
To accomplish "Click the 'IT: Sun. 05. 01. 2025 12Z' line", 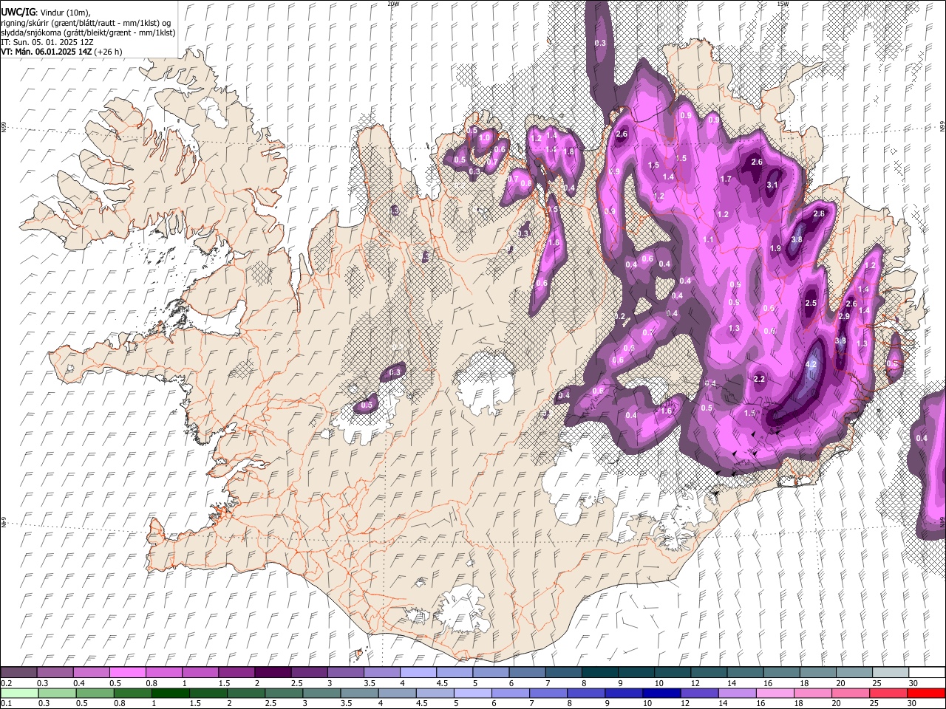I will pyautogui.click(x=47, y=42).
